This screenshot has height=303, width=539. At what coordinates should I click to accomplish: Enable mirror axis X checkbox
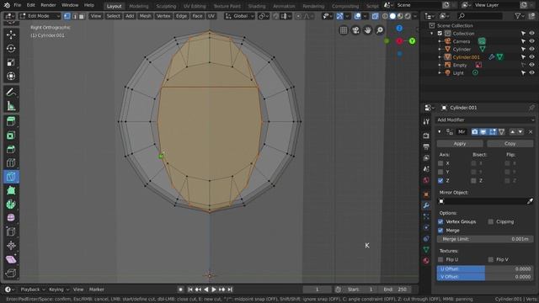440,163
